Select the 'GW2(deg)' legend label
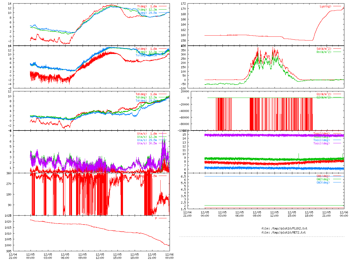Viewport: 349px width, 261px height. point(323,179)
